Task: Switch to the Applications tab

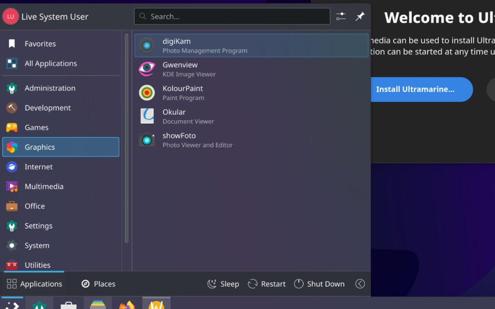Action: click(34, 284)
